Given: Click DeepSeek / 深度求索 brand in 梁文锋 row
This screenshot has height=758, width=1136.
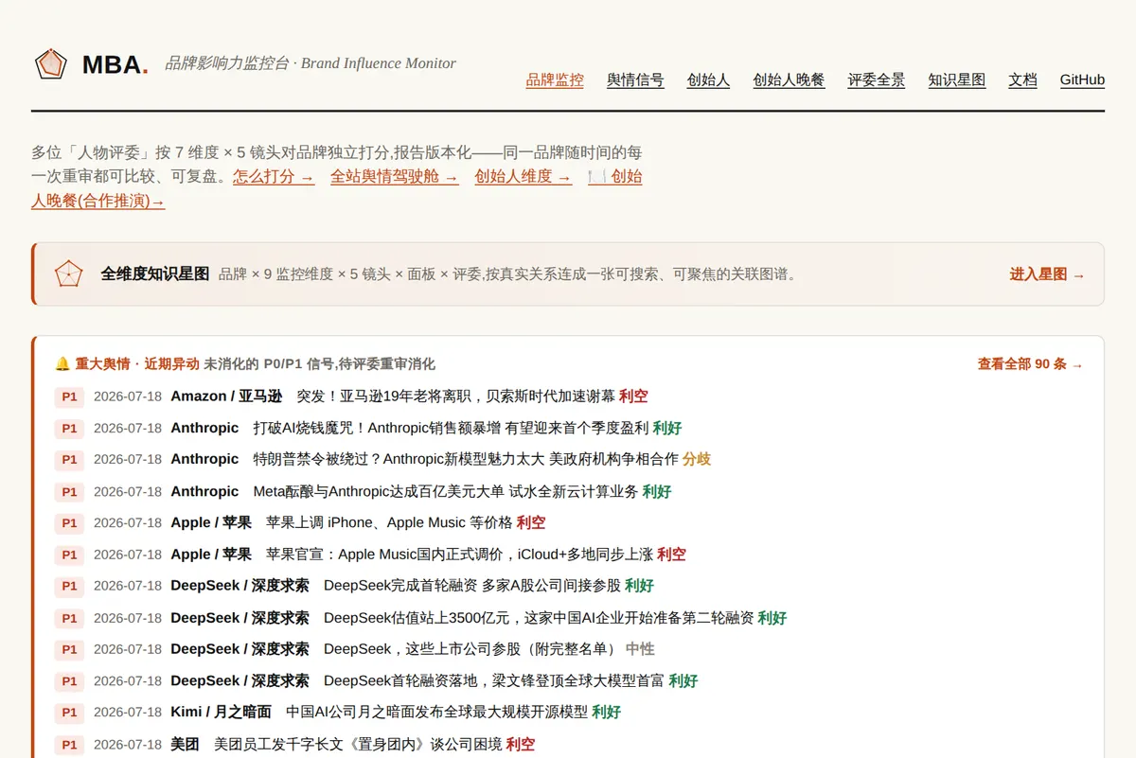Looking at the screenshot, I should tap(240, 680).
